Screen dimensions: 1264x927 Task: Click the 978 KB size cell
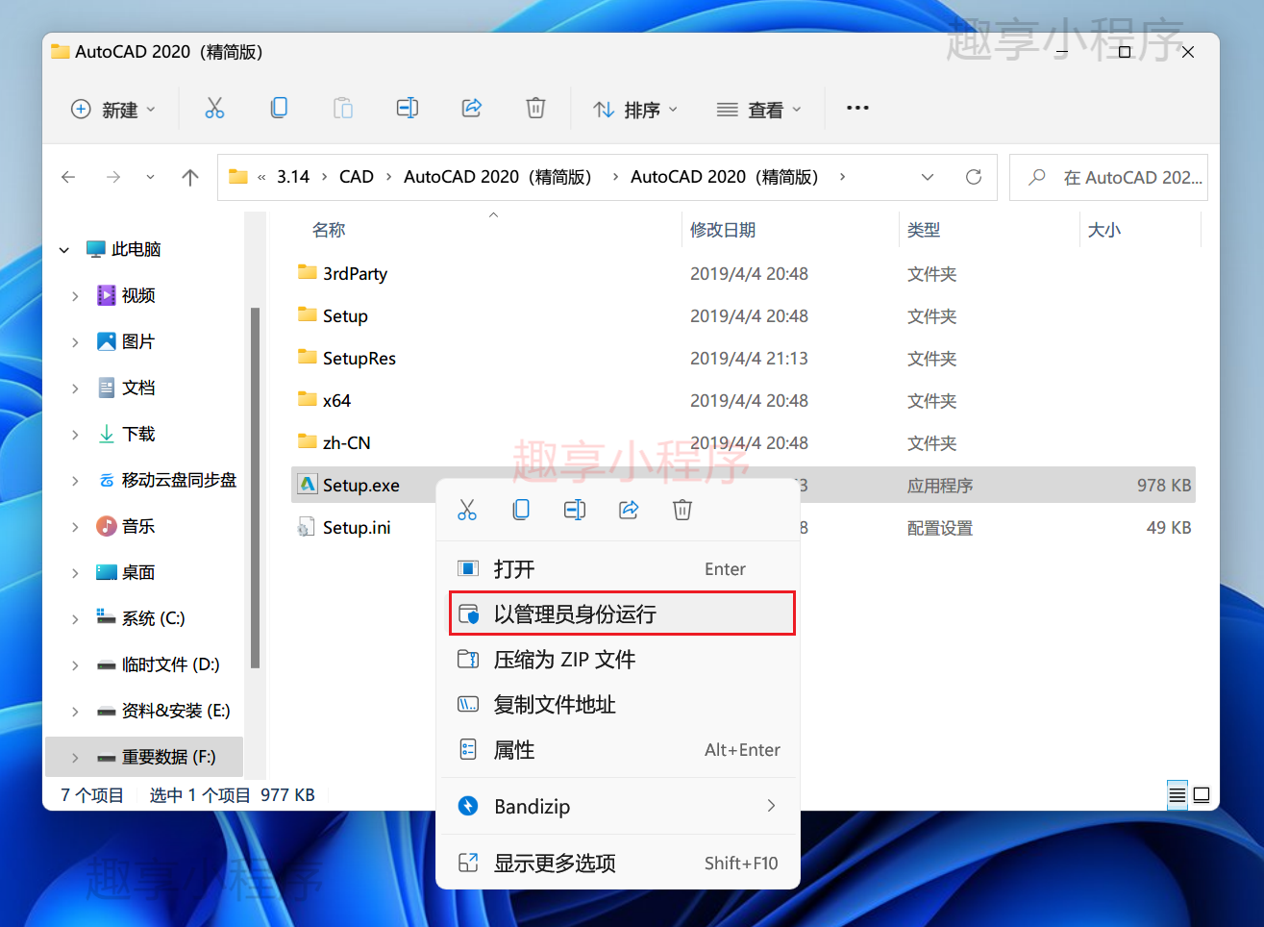(x=1164, y=485)
